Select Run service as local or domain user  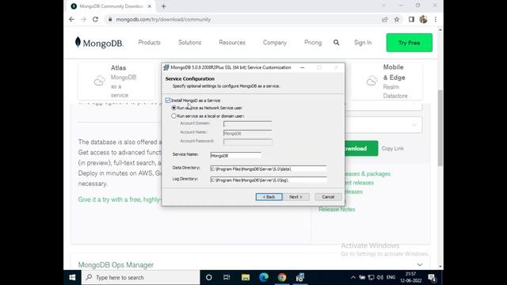(174, 116)
